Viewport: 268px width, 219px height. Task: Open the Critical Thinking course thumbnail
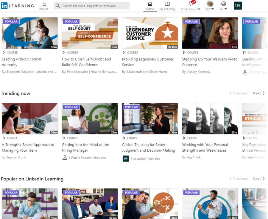pos(150,118)
